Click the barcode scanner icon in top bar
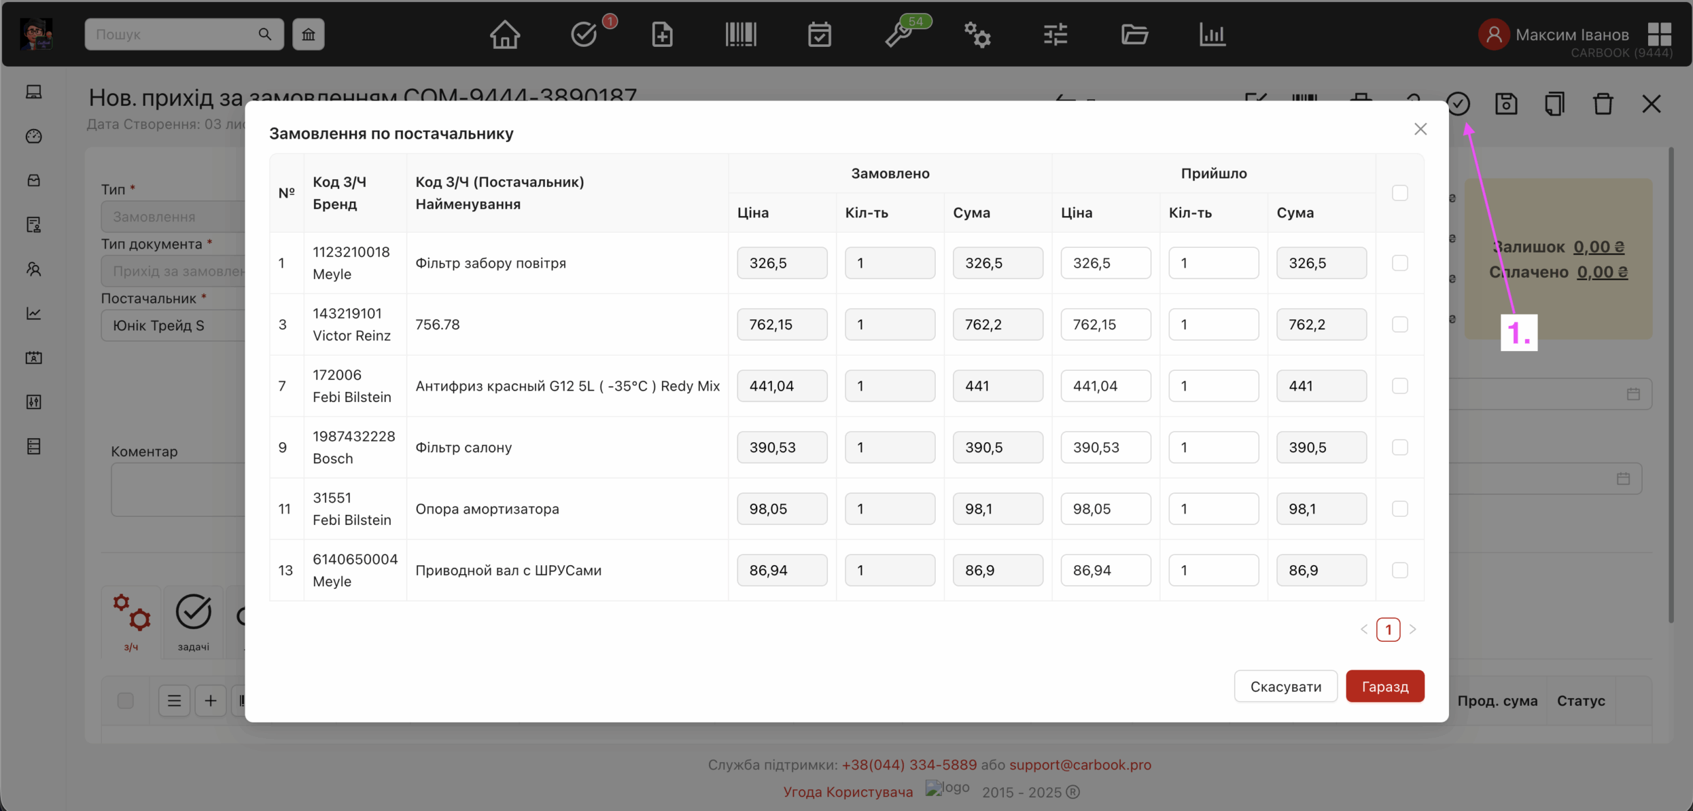 (x=741, y=34)
